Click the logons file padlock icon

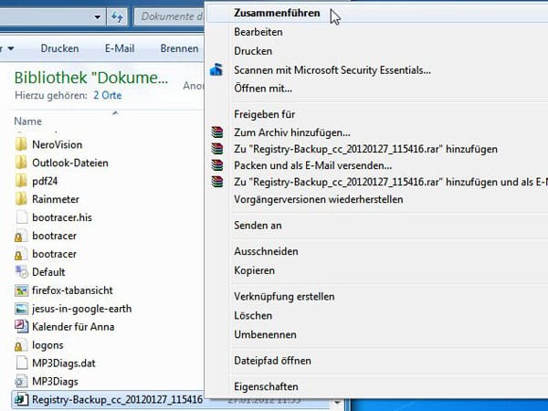tap(23, 345)
